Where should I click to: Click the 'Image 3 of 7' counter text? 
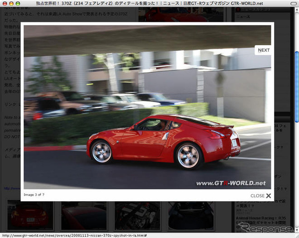pyautogui.click(x=34, y=195)
